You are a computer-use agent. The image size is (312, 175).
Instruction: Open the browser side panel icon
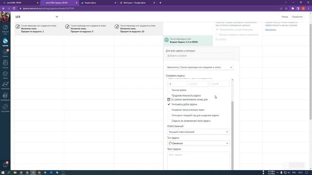(x=298, y=9)
